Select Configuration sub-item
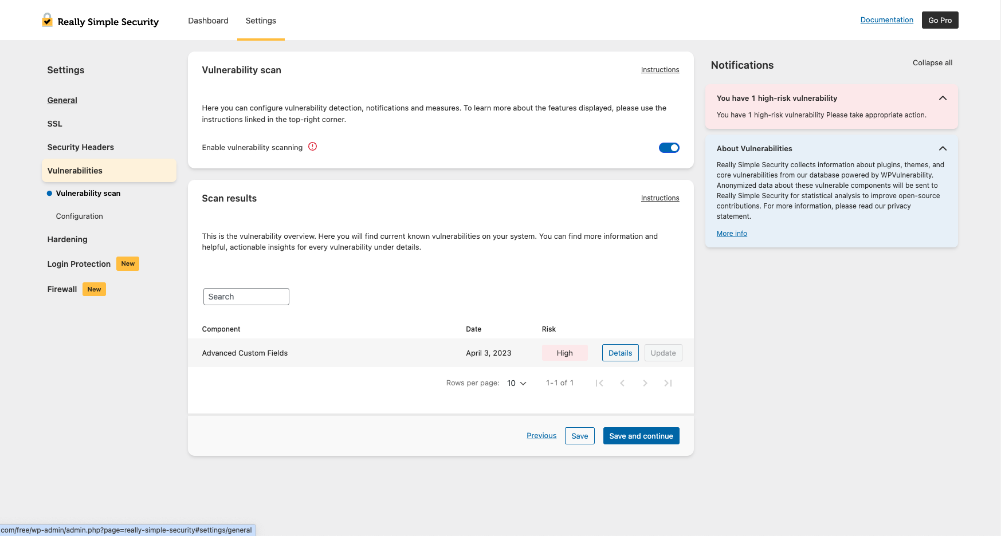 click(79, 216)
